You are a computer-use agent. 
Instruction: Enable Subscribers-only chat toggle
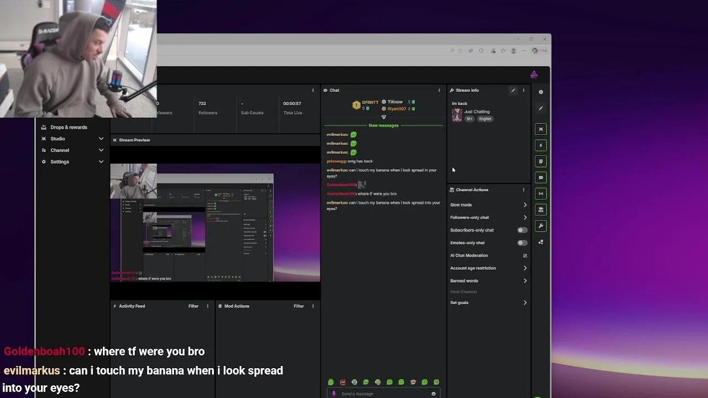click(522, 230)
